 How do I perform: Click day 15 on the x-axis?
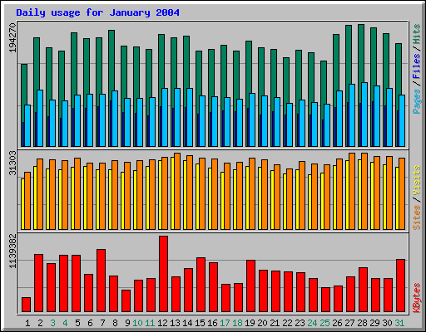(x=200, y=323)
